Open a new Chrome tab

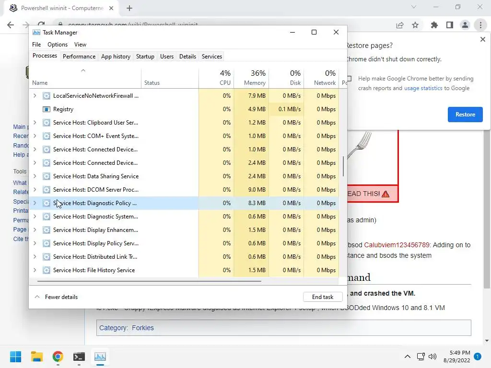point(129,8)
